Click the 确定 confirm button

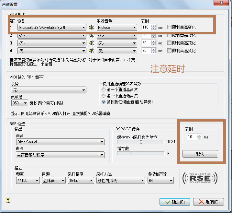click(x=174, y=202)
